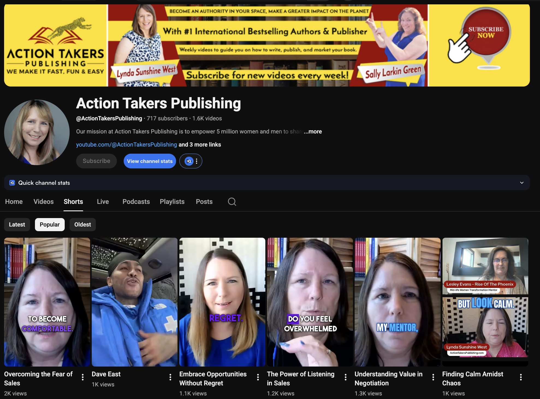Viewport: 540px width, 399px height.
Task: Click the View channel stats button
Action: point(150,161)
